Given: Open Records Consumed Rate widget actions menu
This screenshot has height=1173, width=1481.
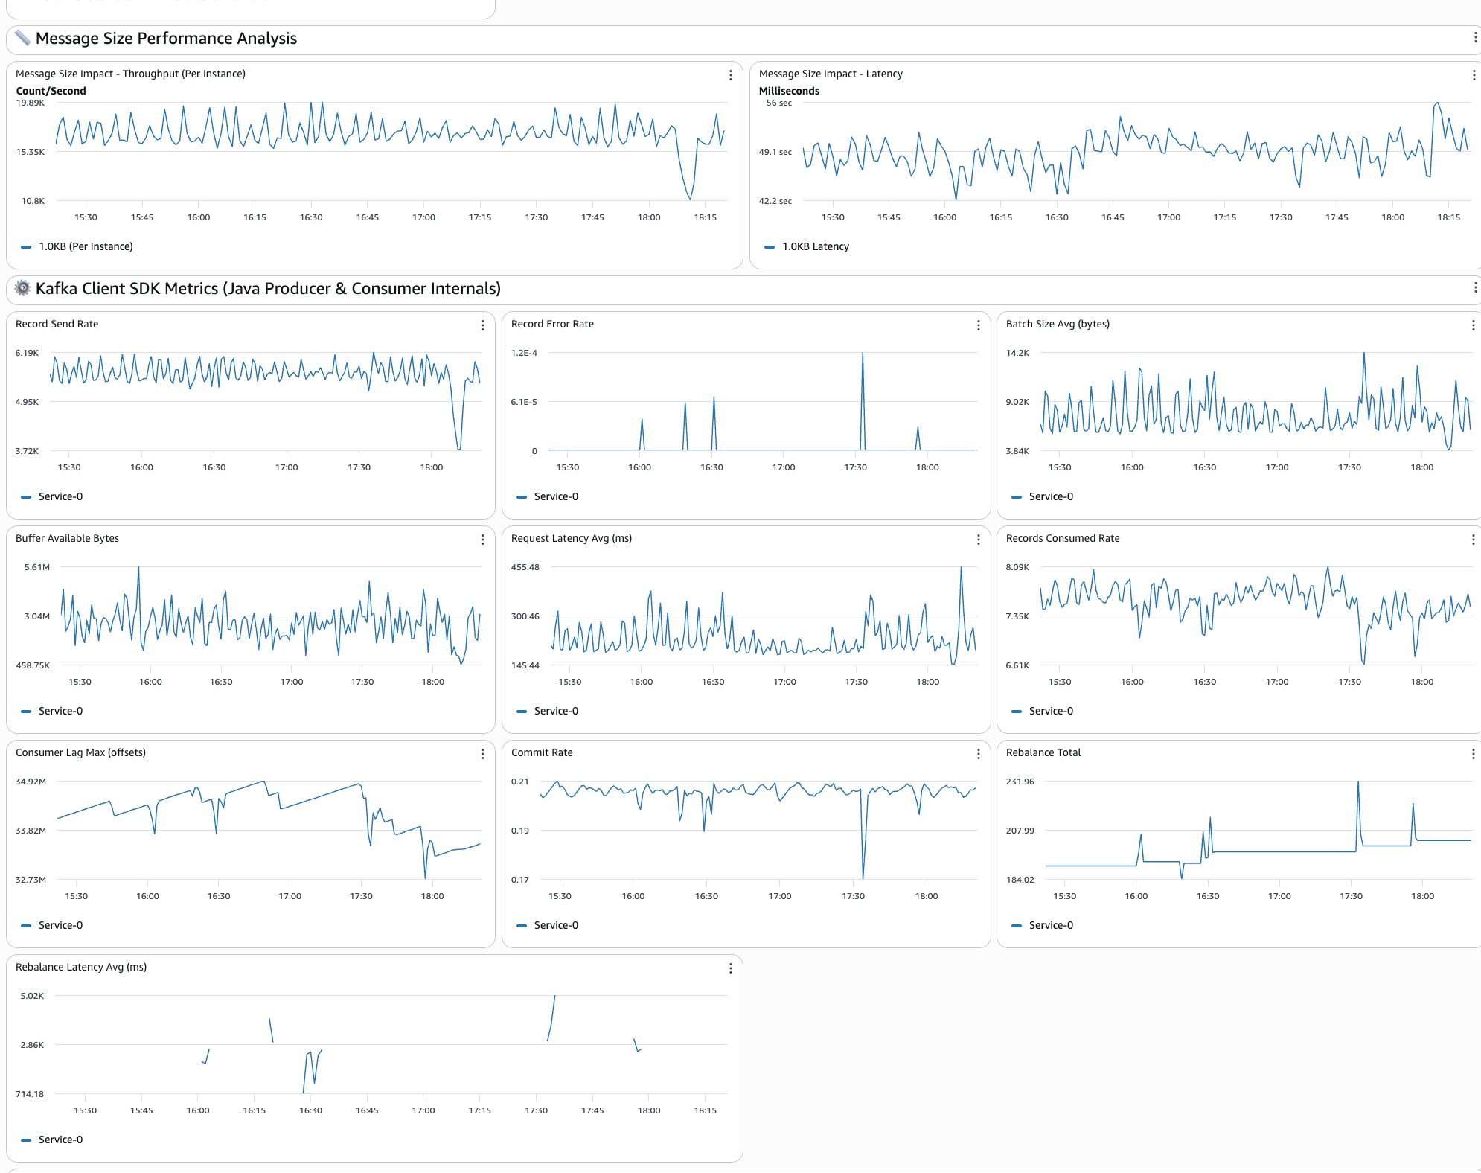Looking at the screenshot, I should [x=1473, y=540].
